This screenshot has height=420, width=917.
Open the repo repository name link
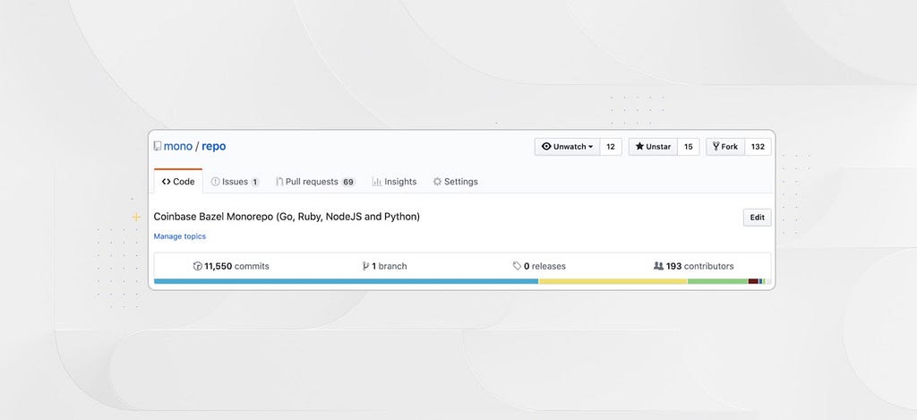pyautogui.click(x=213, y=146)
